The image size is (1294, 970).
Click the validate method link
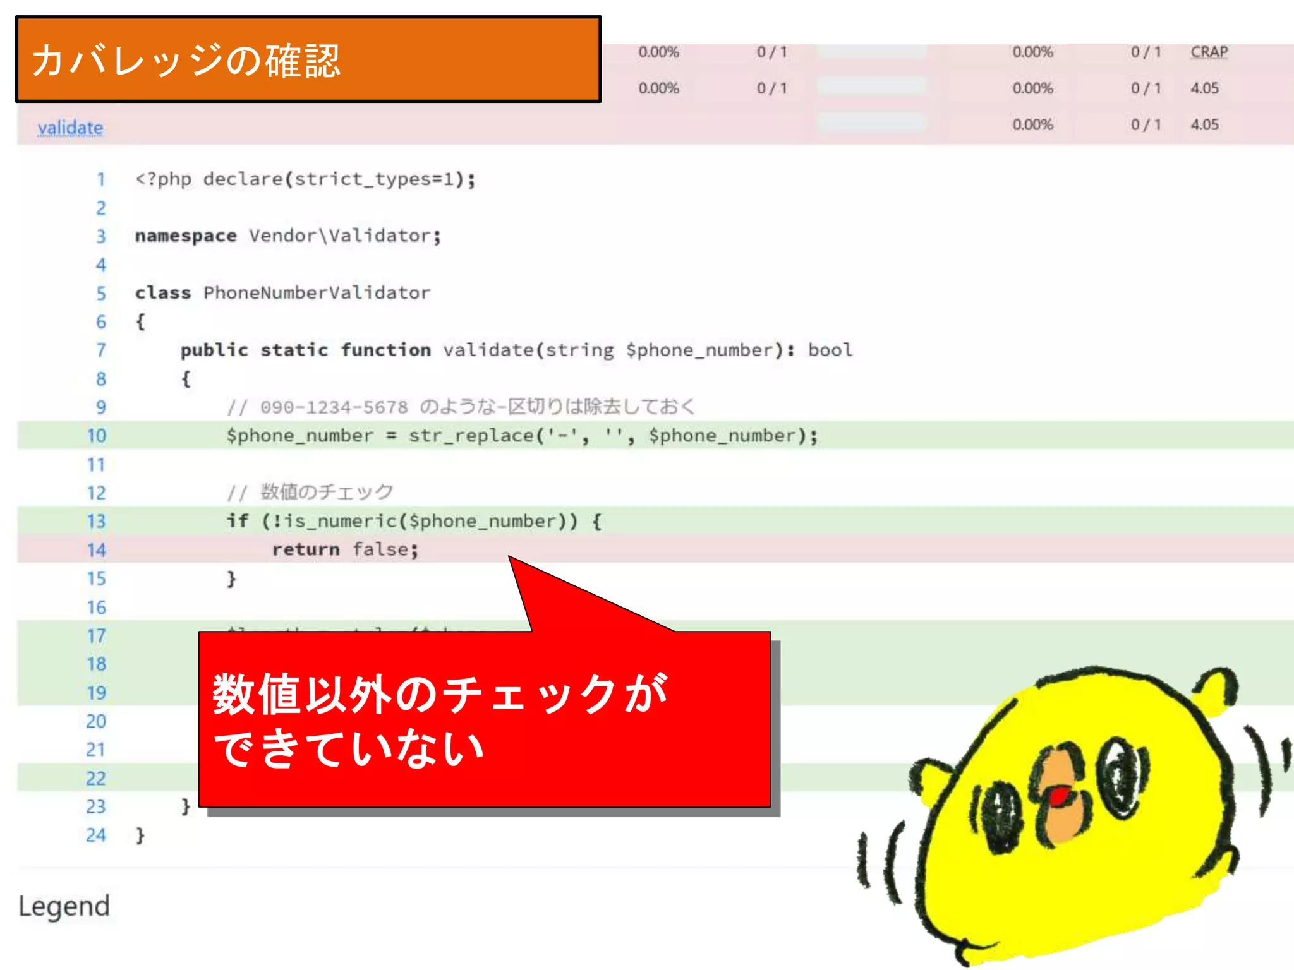pos(70,128)
